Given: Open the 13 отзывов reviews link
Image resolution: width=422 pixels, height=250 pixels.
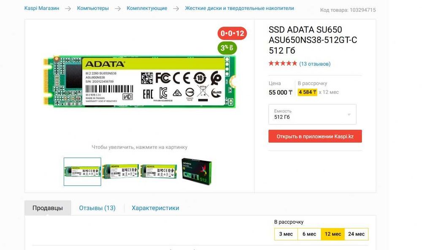Looking at the screenshot, I should 315,64.
